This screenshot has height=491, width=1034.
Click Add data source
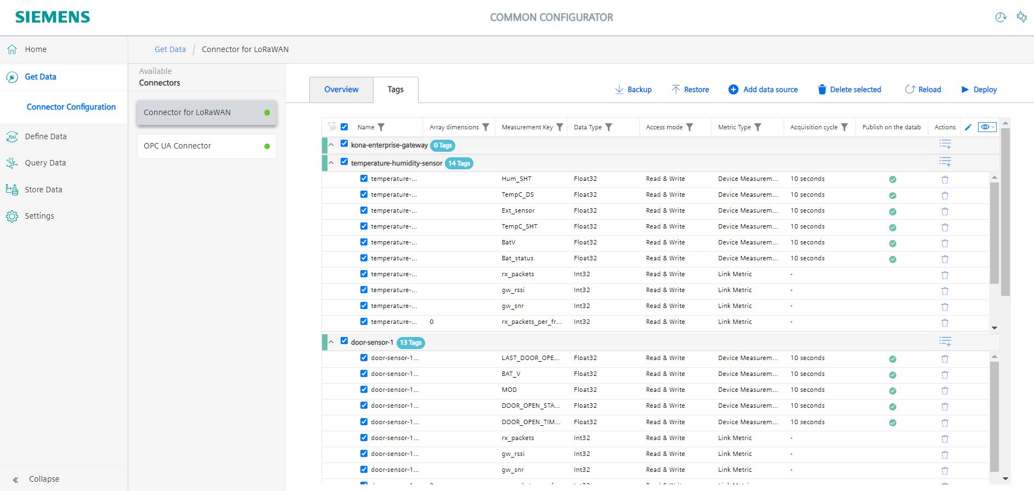(x=763, y=89)
